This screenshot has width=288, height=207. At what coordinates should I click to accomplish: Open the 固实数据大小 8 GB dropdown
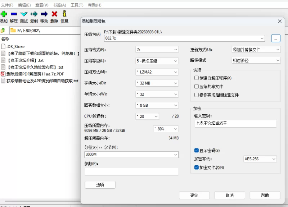point(157,105)
